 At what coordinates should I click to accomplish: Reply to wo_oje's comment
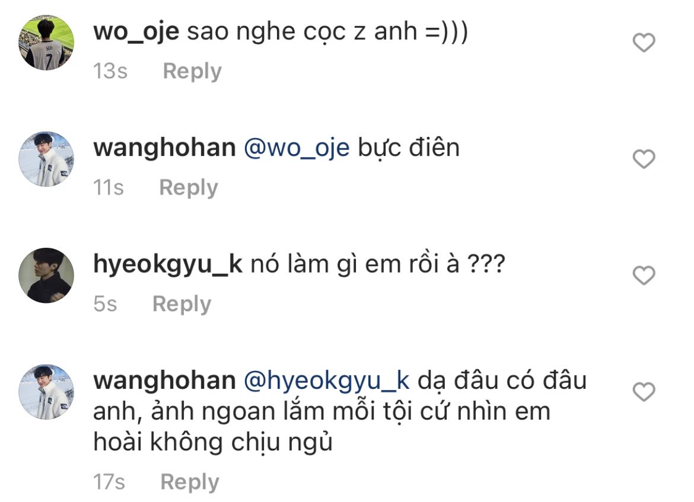192,71
